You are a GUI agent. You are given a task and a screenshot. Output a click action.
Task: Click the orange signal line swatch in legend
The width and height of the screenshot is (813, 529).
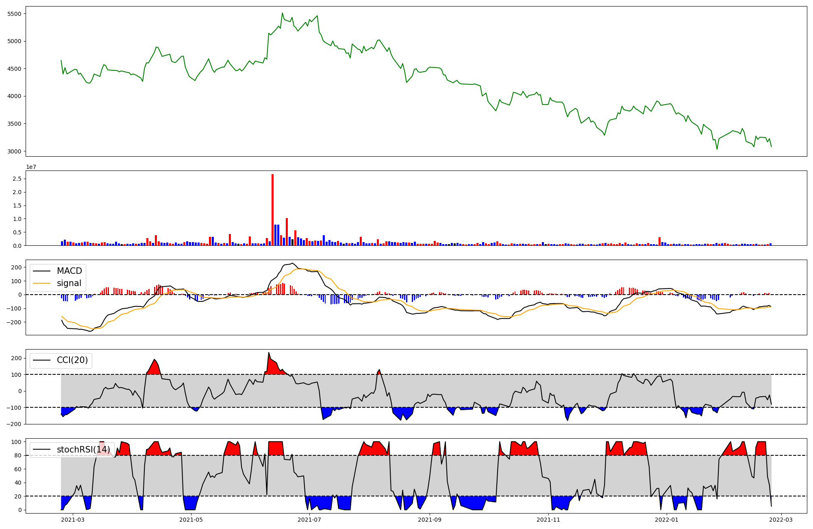pos(41,284)
